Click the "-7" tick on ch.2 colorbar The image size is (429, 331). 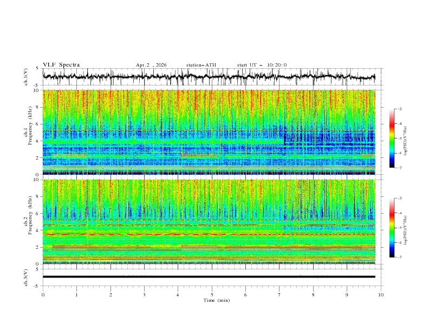click(399, 257)
